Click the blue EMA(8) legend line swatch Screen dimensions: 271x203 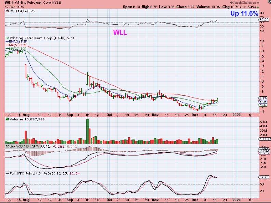click(x=7, y=42)
